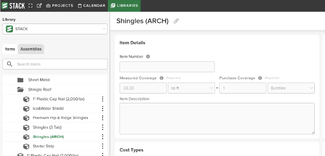This screenshot has height=156, width=325.
Task: Click the search magnifier icon
Action: (x=9, y=64)
